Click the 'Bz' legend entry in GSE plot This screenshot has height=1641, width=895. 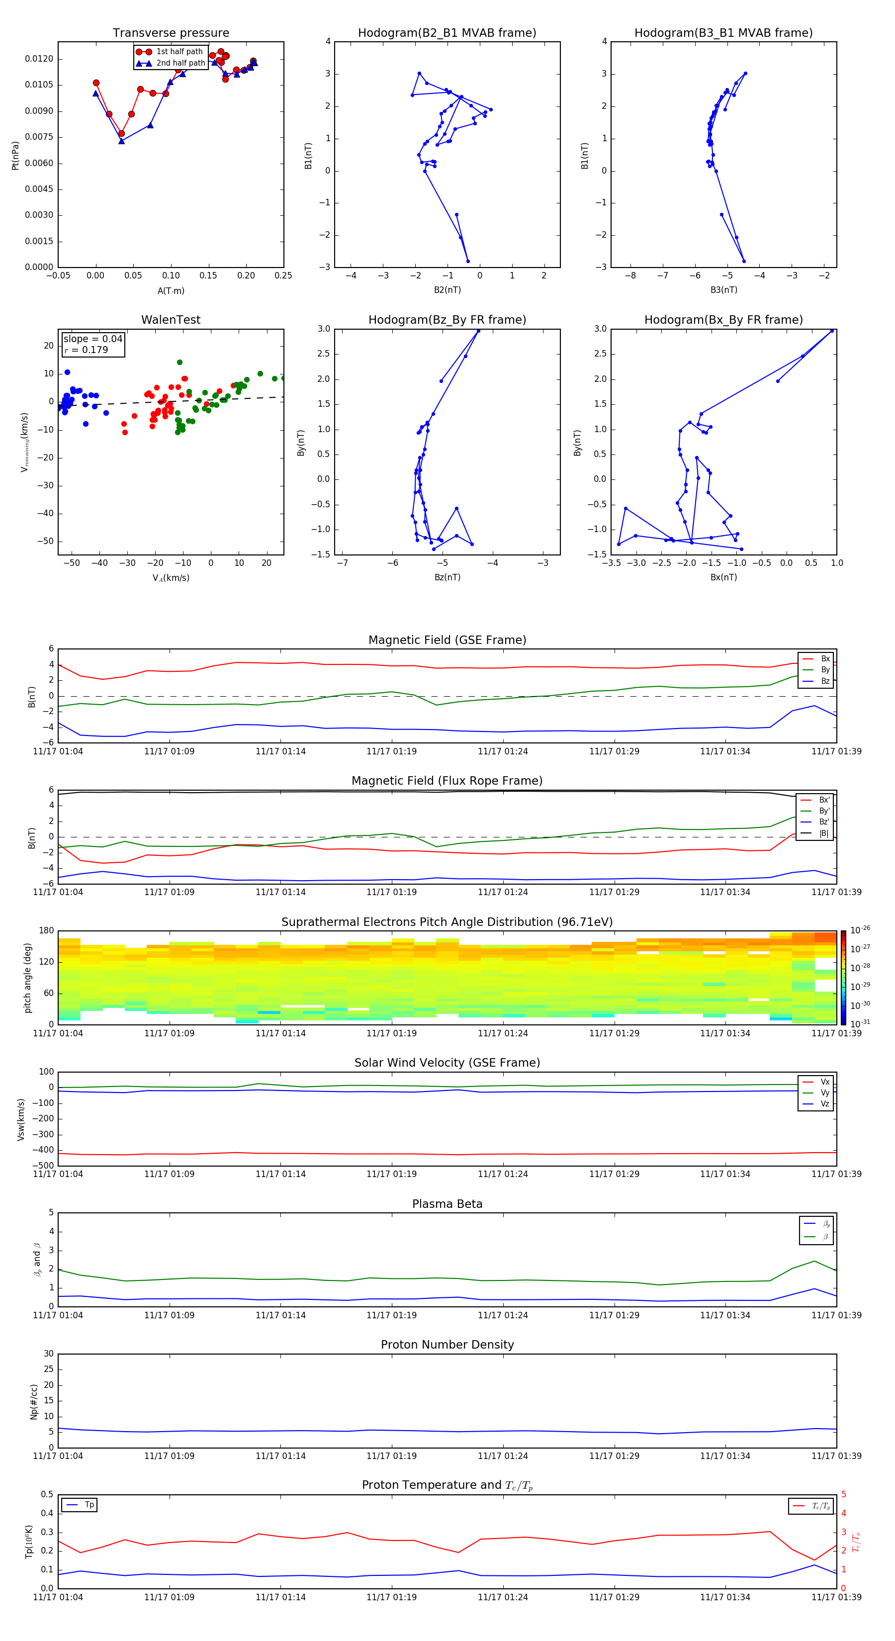pos(816,681)
